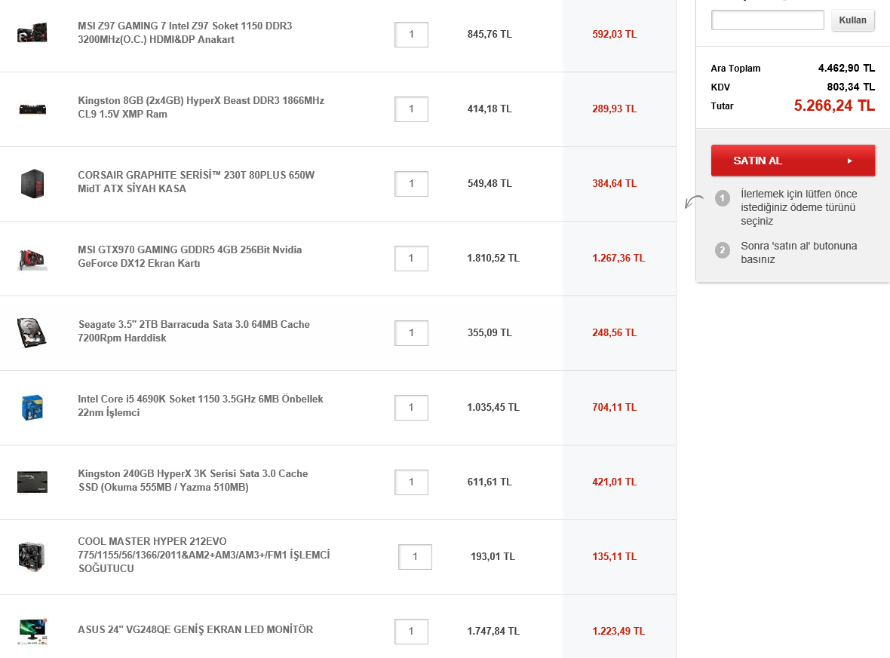Click the quantity box for MSI Z97 motherboard

411,35
